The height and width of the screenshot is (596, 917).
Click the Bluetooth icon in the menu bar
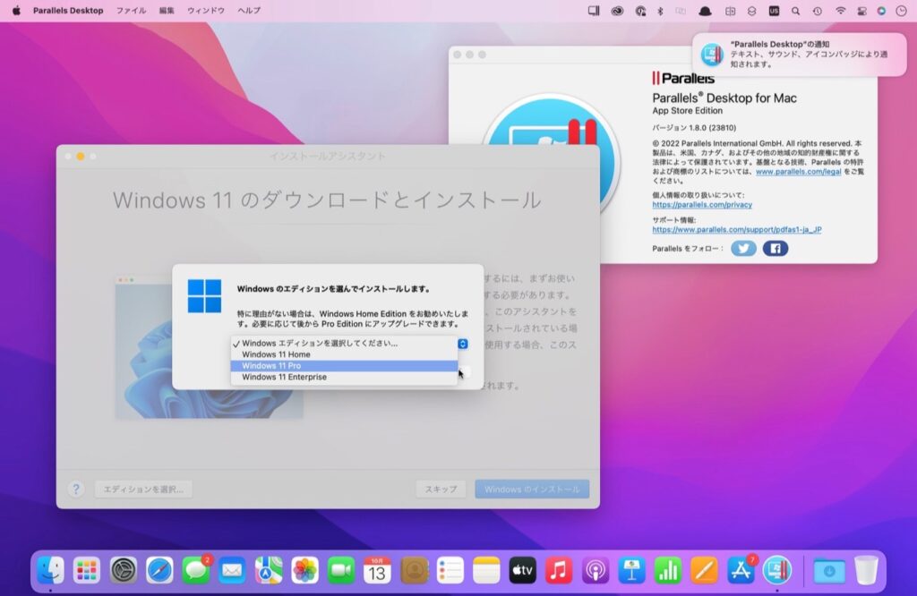click(659, 12)
